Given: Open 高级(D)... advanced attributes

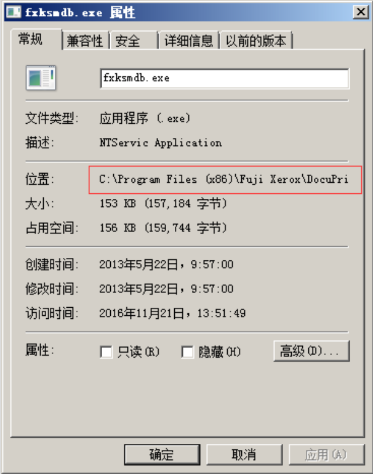Looking at the screenshot, I should point(311,351).
